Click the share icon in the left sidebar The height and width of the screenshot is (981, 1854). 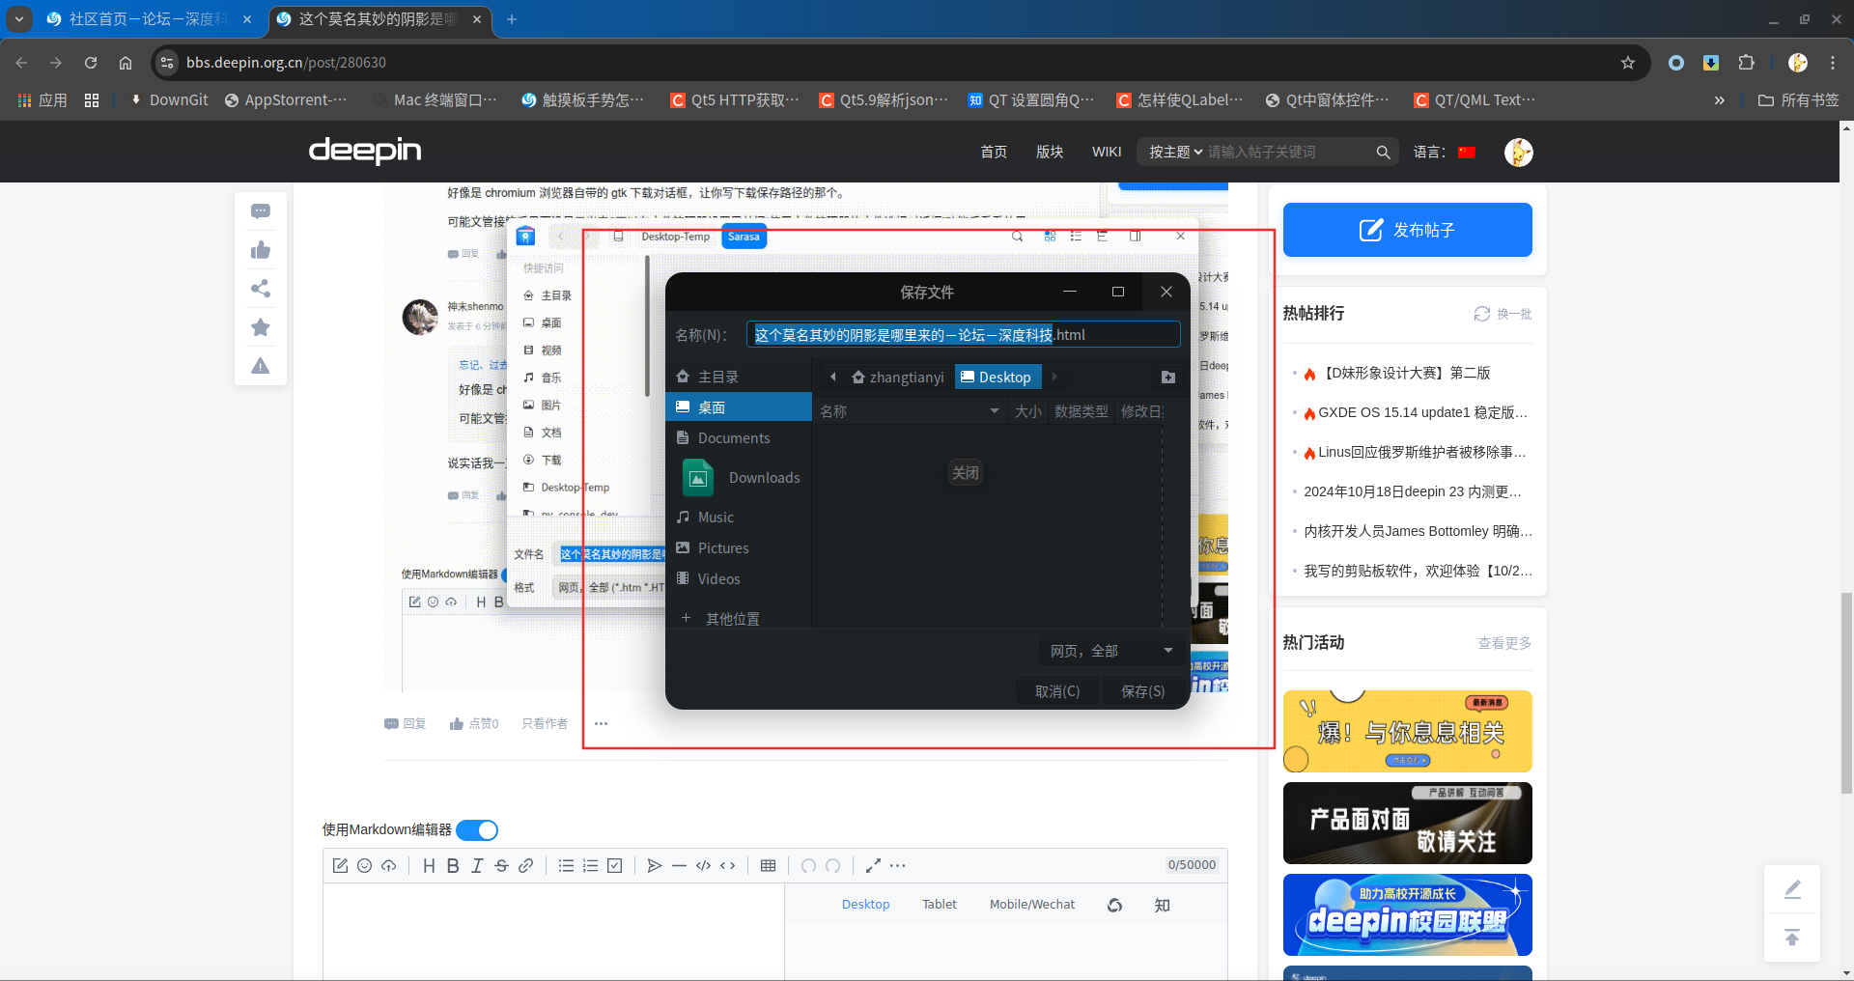[261, 289]
